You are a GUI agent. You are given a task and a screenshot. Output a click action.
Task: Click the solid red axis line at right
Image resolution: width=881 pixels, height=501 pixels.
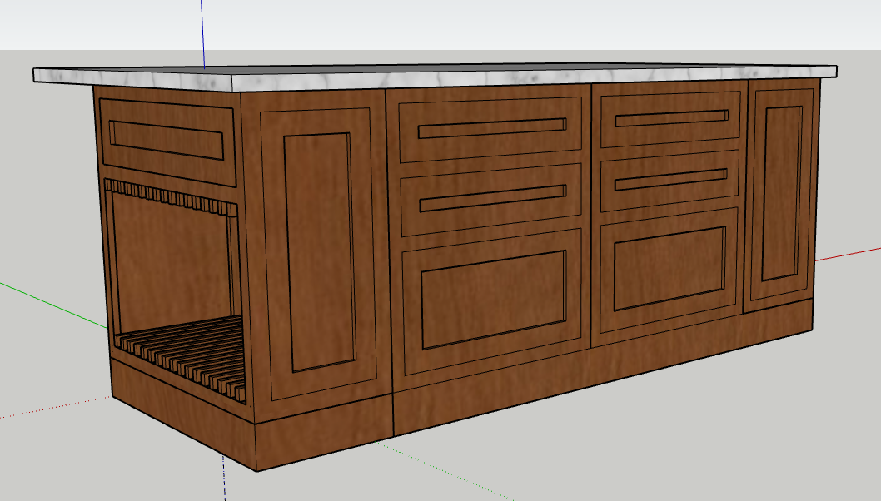tap(849, 254)
